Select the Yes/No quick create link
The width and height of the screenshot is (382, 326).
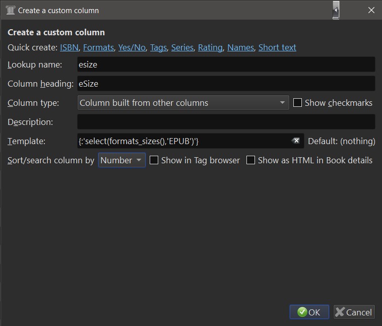pyautogui.click(x=132, y=47)
